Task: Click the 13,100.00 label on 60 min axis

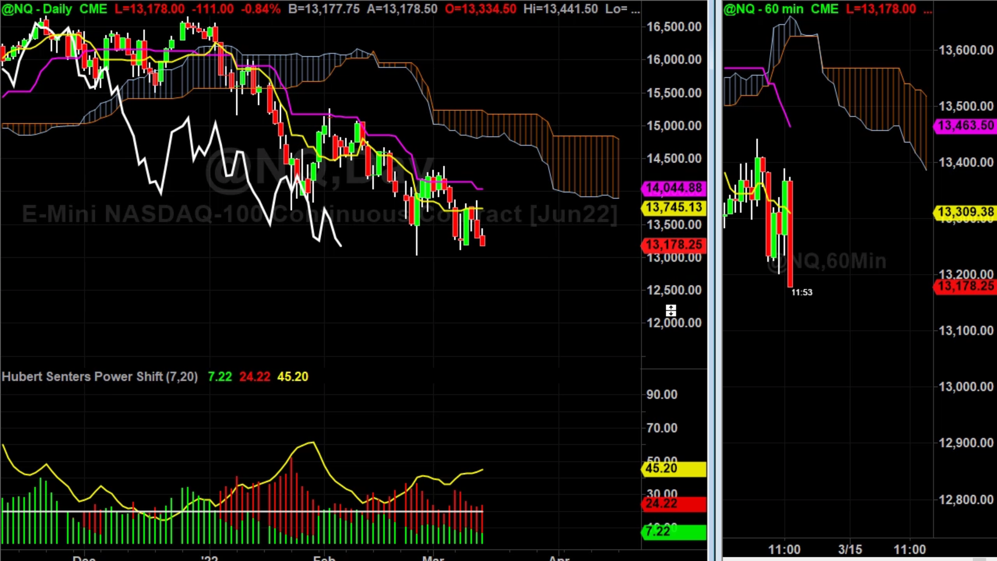Action: [966, 331]
